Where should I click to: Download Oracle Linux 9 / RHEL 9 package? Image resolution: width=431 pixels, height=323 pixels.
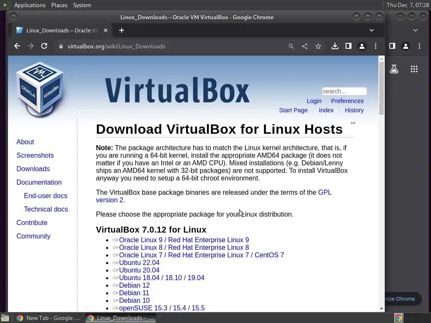point(184,240)
